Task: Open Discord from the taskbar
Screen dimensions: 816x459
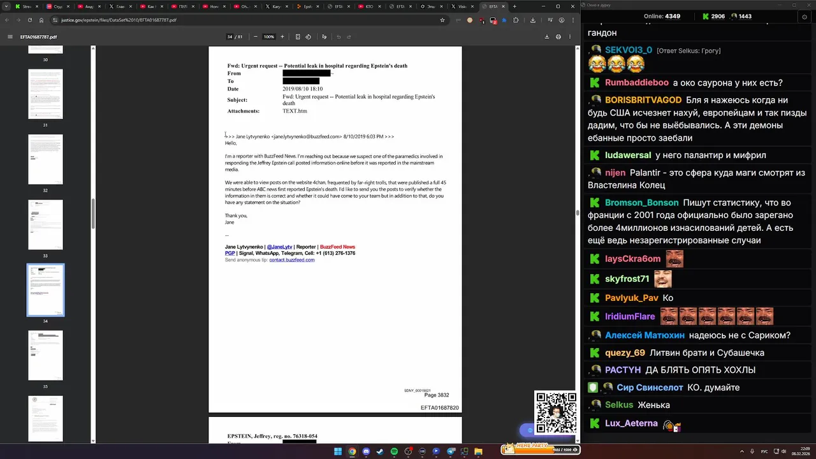Action: tap(366, 452)
